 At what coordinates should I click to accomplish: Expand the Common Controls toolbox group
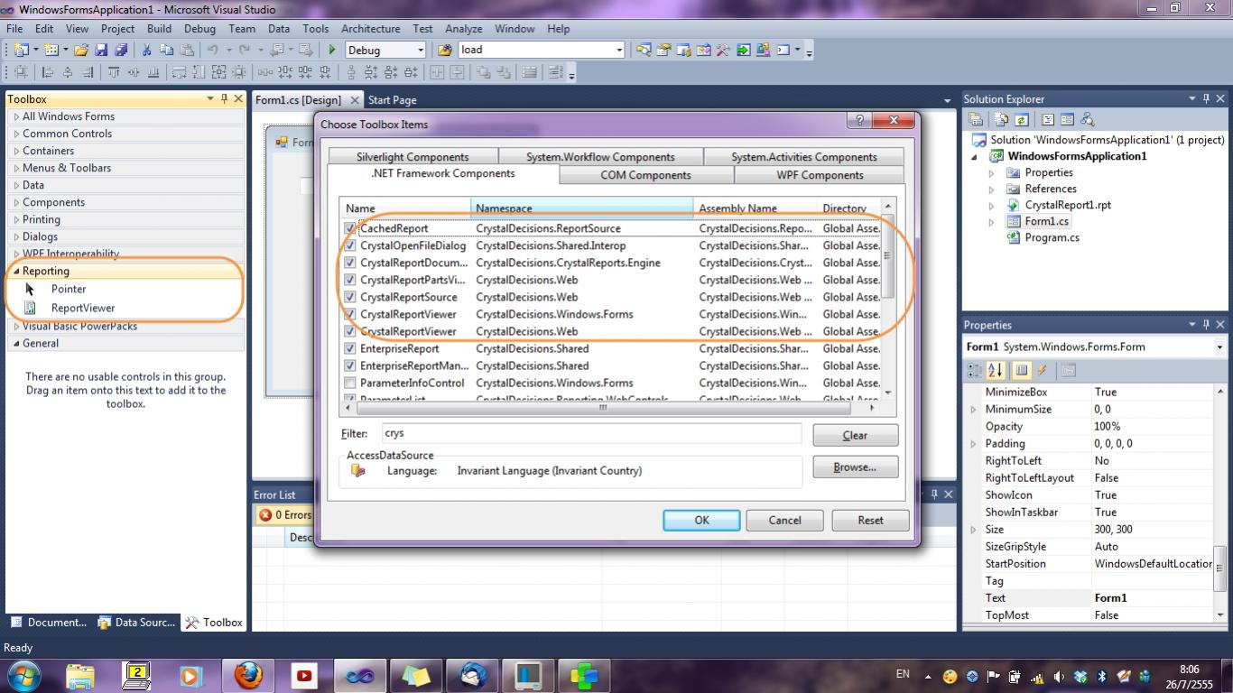[15, 134]
